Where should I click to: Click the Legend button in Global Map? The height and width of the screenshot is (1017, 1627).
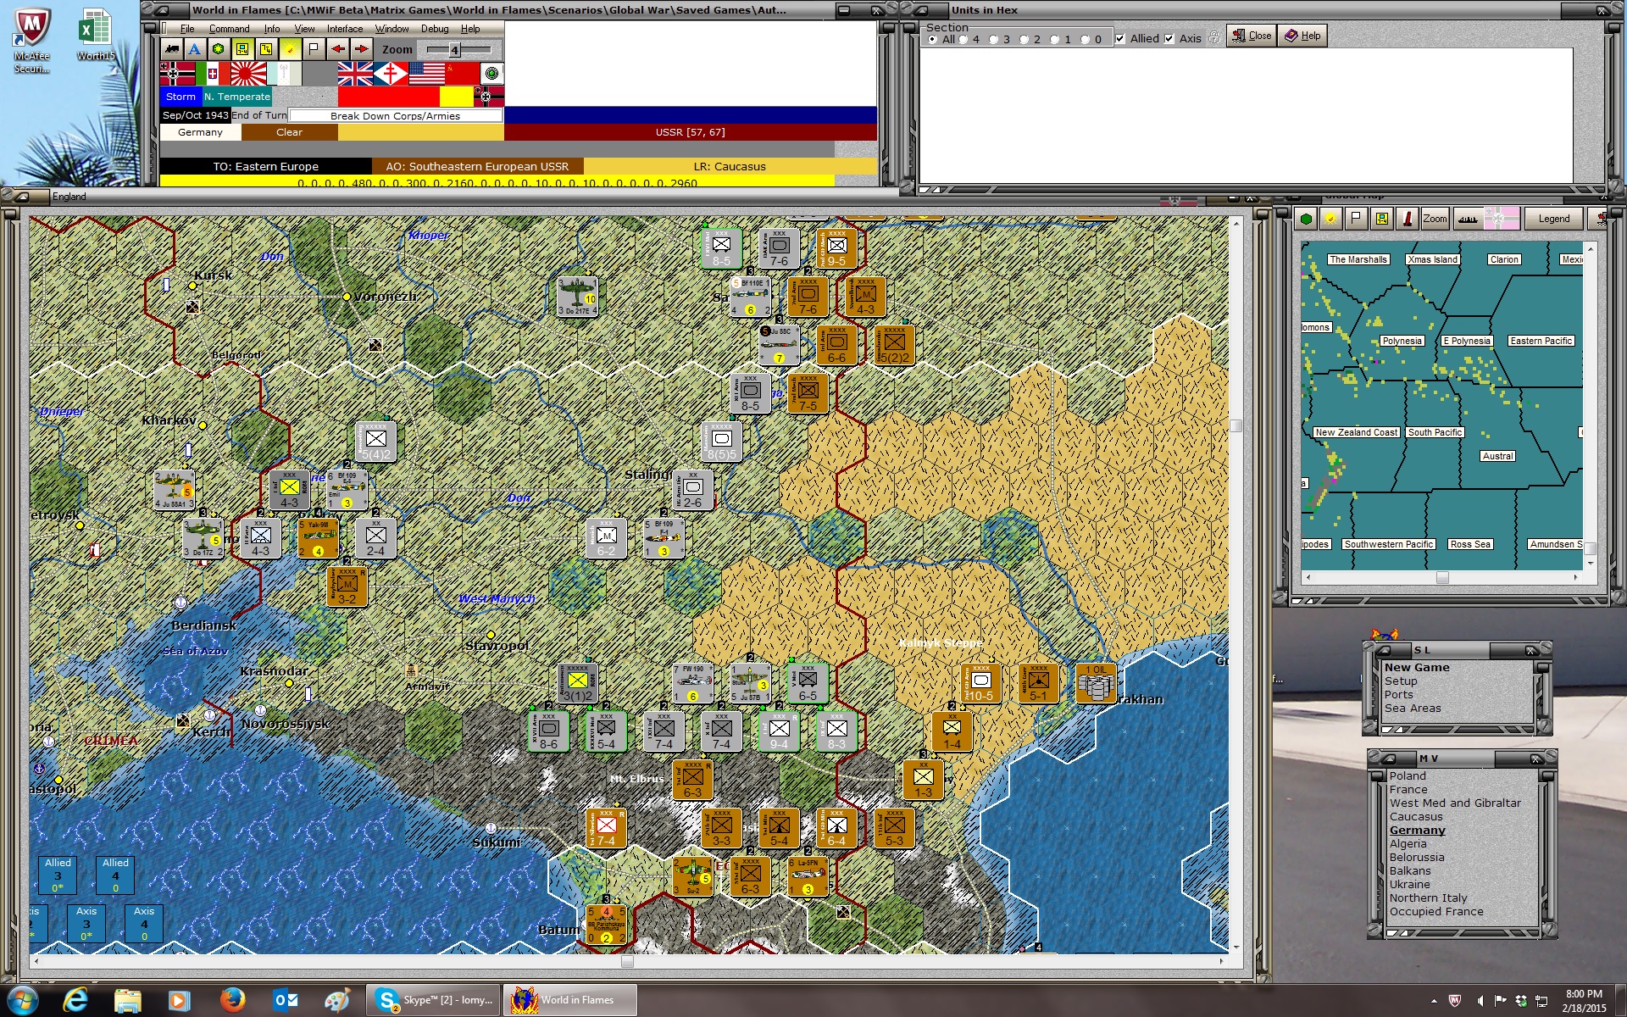click(1554, 219)
